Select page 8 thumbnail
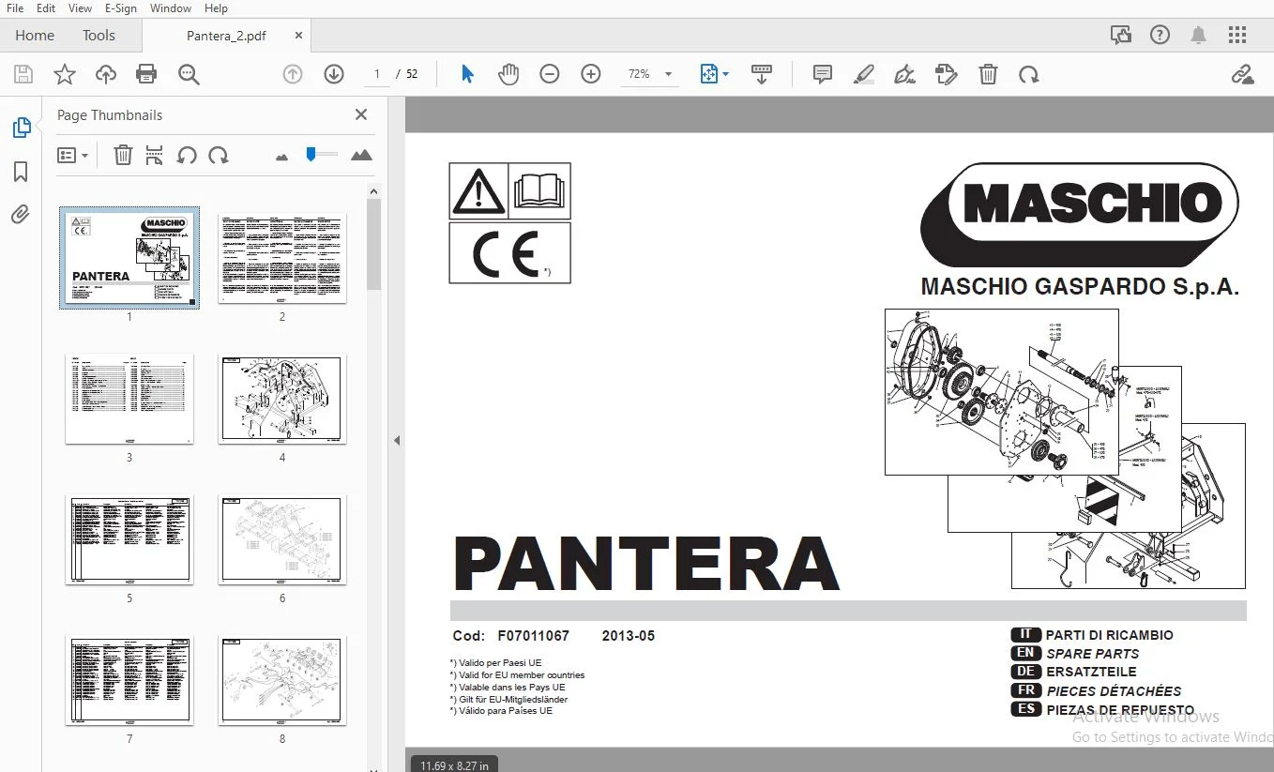 (x=282, y=680)
